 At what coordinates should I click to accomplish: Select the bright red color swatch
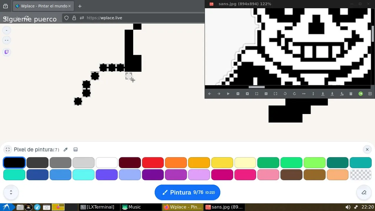[153, 162]
